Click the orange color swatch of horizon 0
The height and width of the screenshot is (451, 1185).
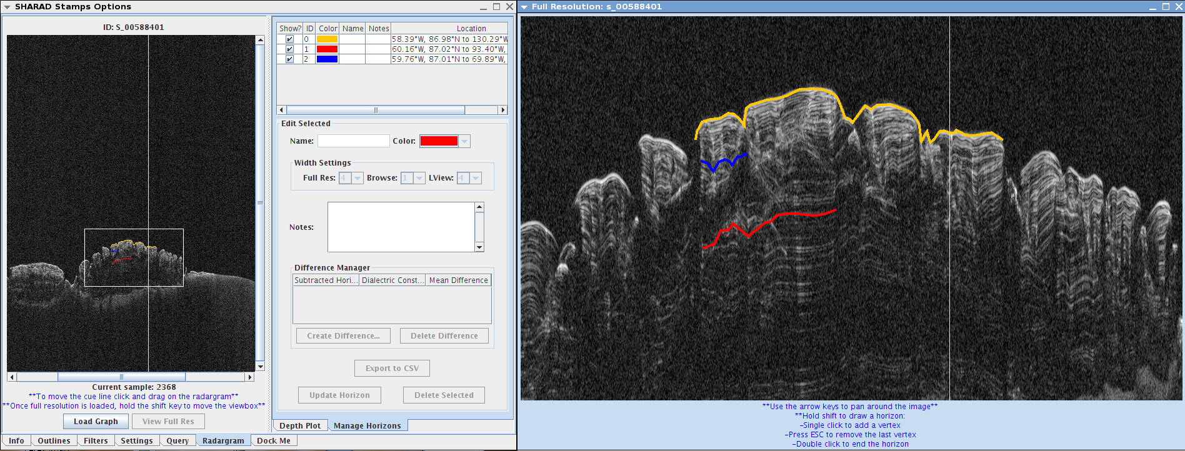[x=327, y=39]
